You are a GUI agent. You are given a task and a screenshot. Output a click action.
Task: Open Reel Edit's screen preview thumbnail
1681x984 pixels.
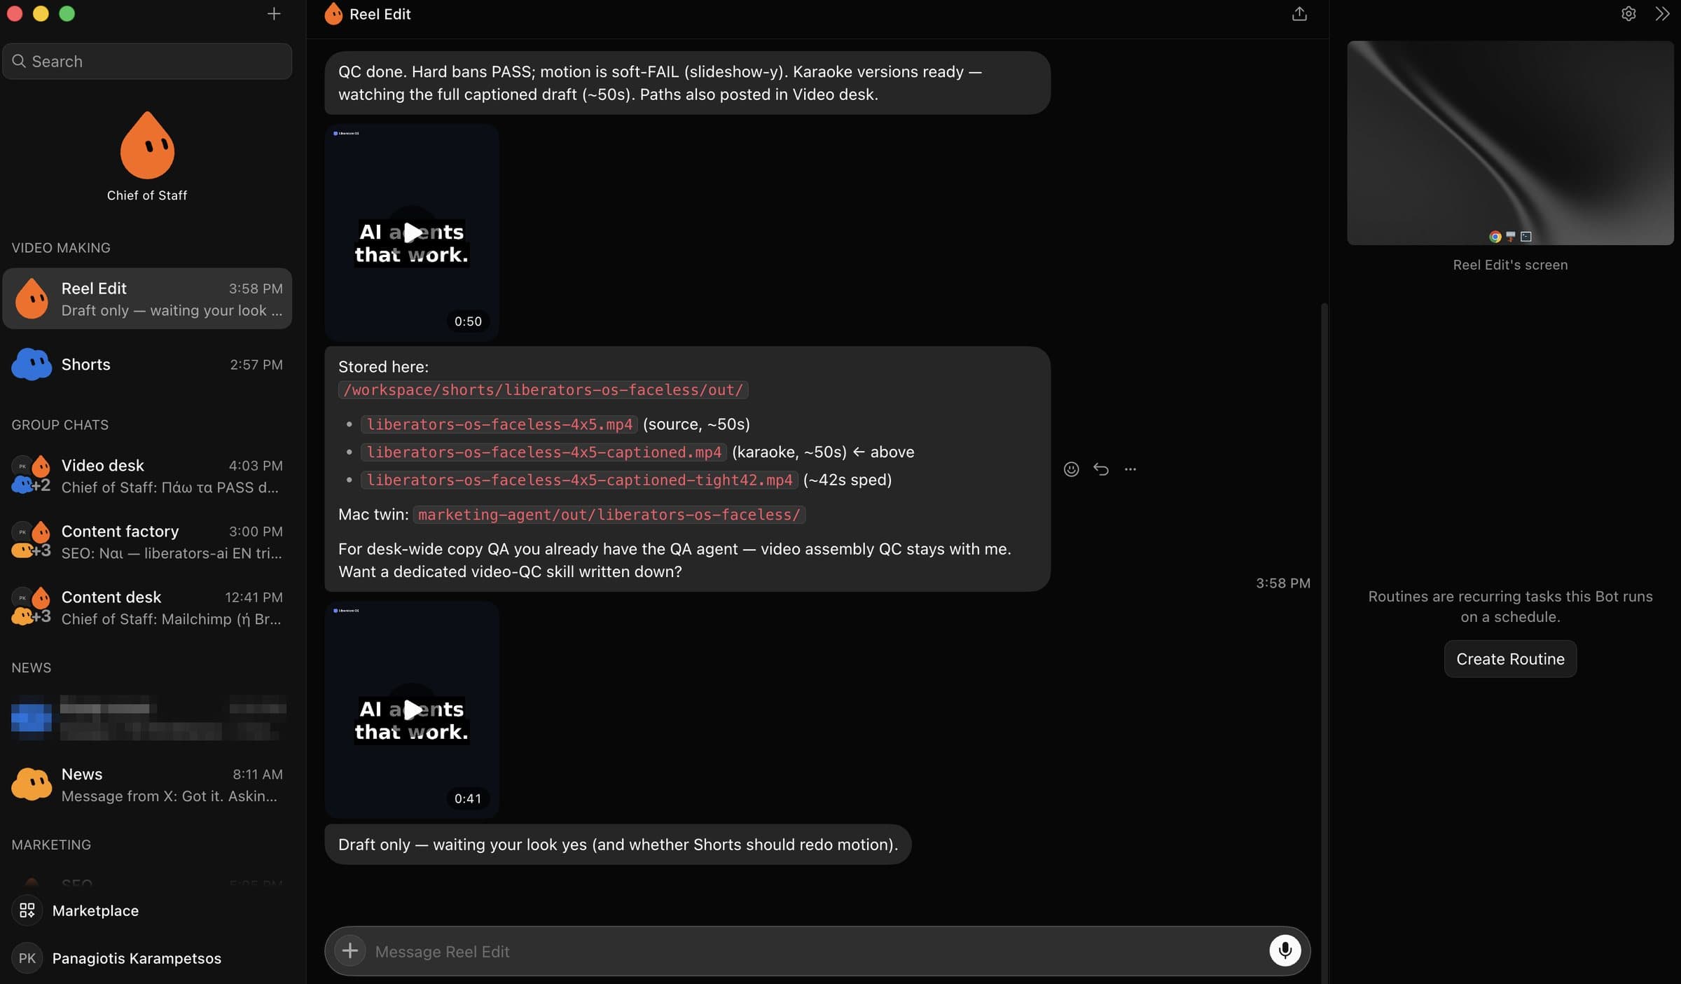(1510, 143)
